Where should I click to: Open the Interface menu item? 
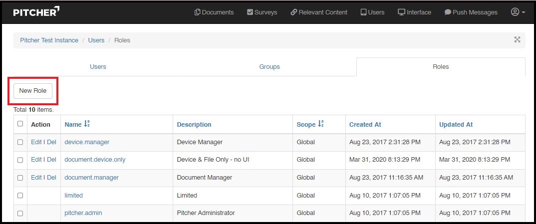tap(414, 12)
